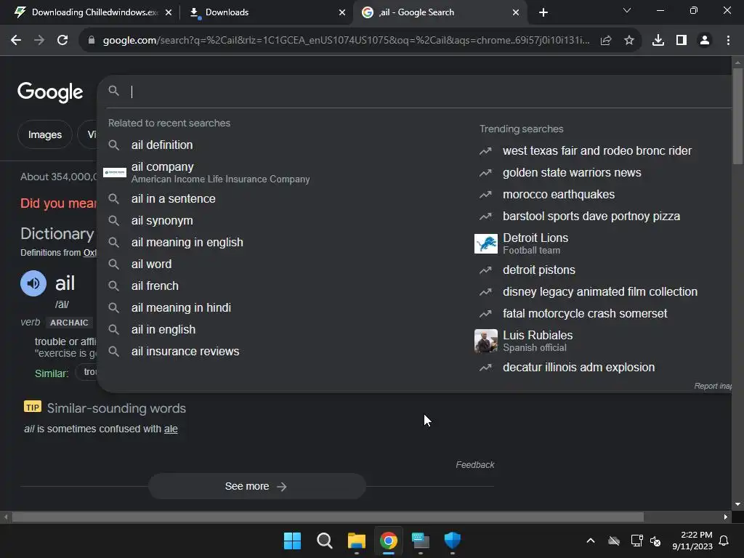The image size is (744, 558).
Task: Choose suggestion 'ail word'
Action: coord(151,264)
